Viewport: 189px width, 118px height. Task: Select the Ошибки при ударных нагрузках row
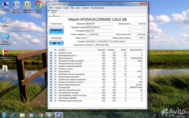[96, 79]
